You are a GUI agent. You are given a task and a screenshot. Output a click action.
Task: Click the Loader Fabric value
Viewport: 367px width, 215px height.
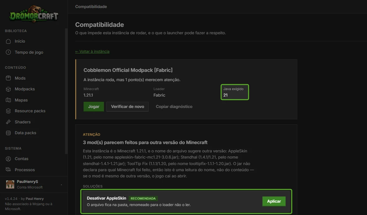[x=159, y=95]
